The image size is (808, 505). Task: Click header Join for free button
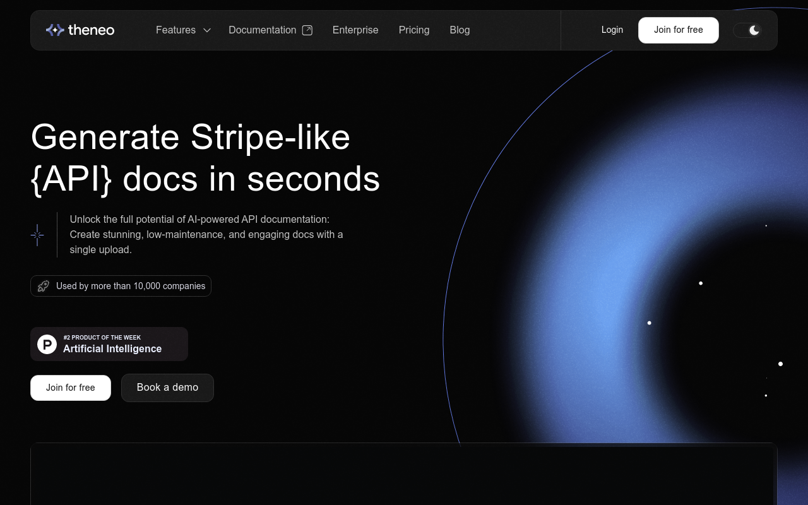coord(679,30)
